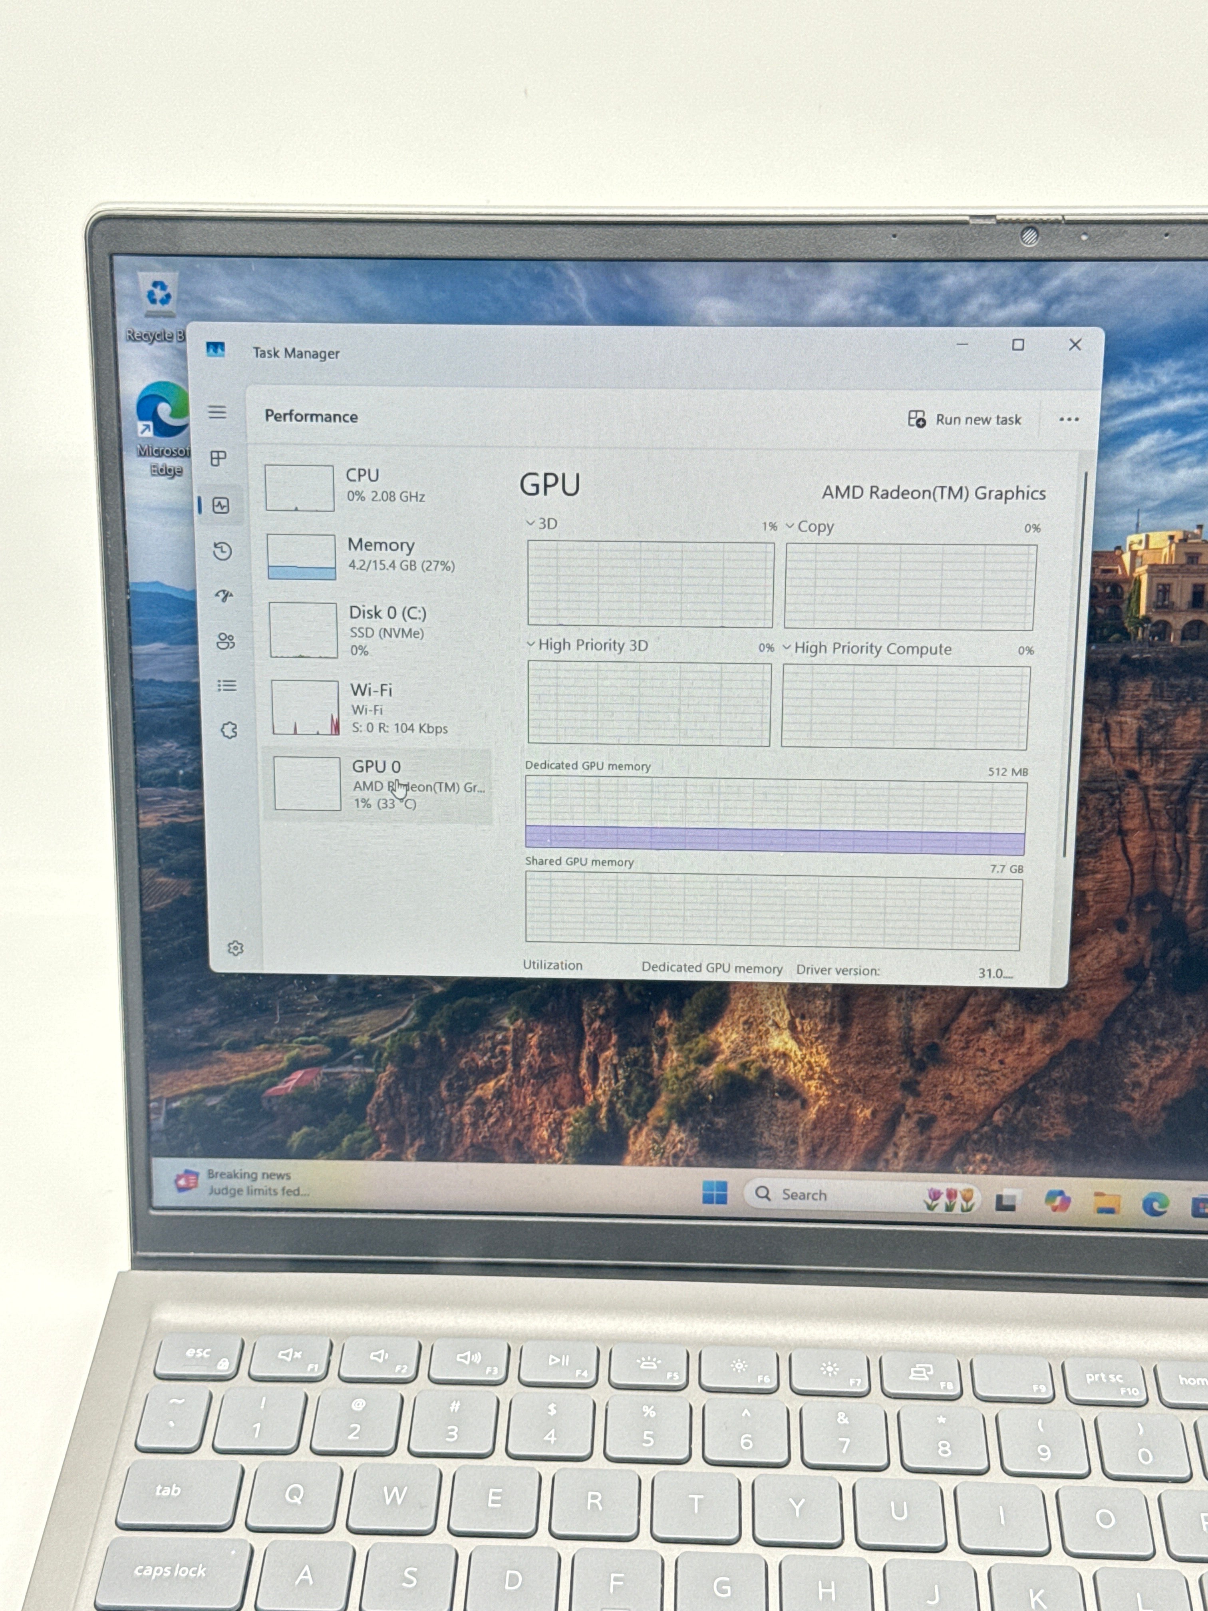The height and width of the screenshot is (1611, 1208).
Task: Open the three-dot more options menu
Action: click(x=1069, y=420)
